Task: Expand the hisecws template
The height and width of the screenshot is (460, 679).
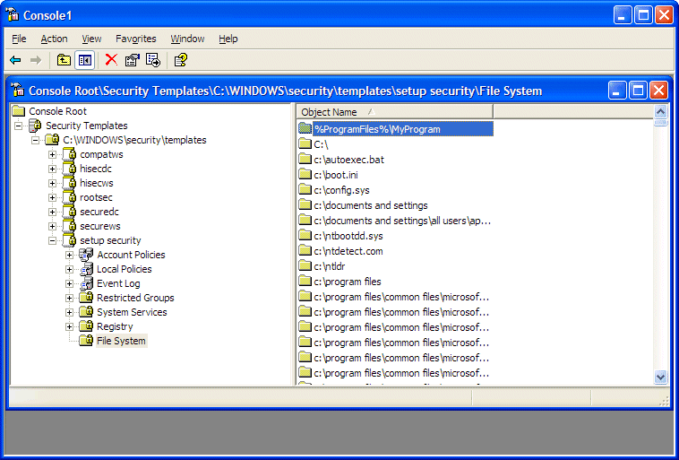Action: (x=52, y=183)
